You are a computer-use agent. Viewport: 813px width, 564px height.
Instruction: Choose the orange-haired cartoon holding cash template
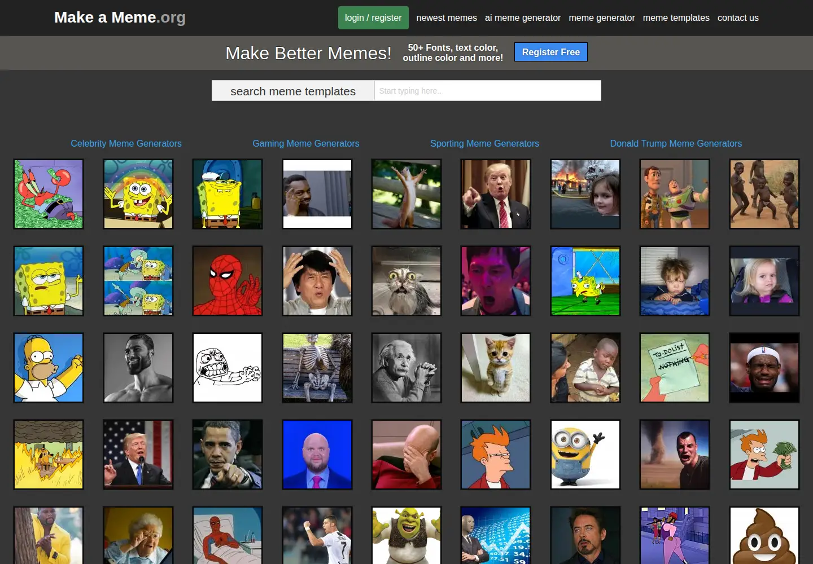pyautogui.click(x=764, y=455)
